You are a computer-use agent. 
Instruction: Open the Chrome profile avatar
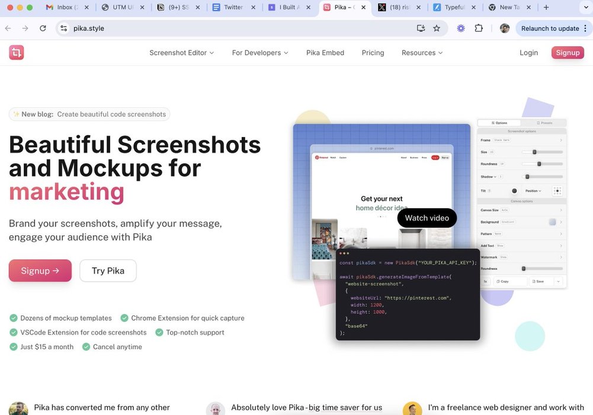[x=504, y=28]
